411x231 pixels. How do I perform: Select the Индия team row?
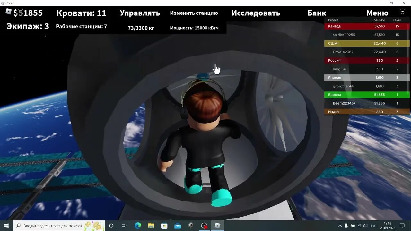367,112
